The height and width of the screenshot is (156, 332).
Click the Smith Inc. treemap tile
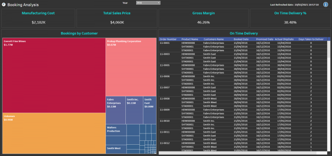(x=134, y=110)
